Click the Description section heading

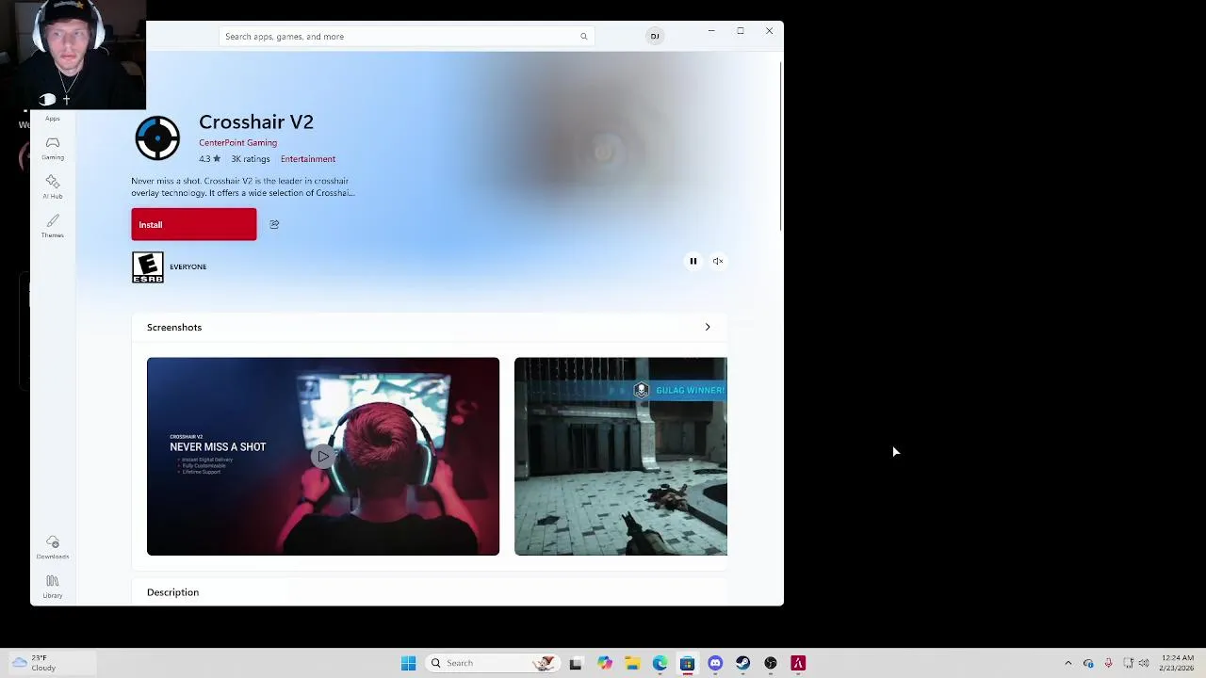pos(172,592)
